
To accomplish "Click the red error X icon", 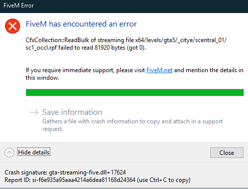I will tap(13, 26).
